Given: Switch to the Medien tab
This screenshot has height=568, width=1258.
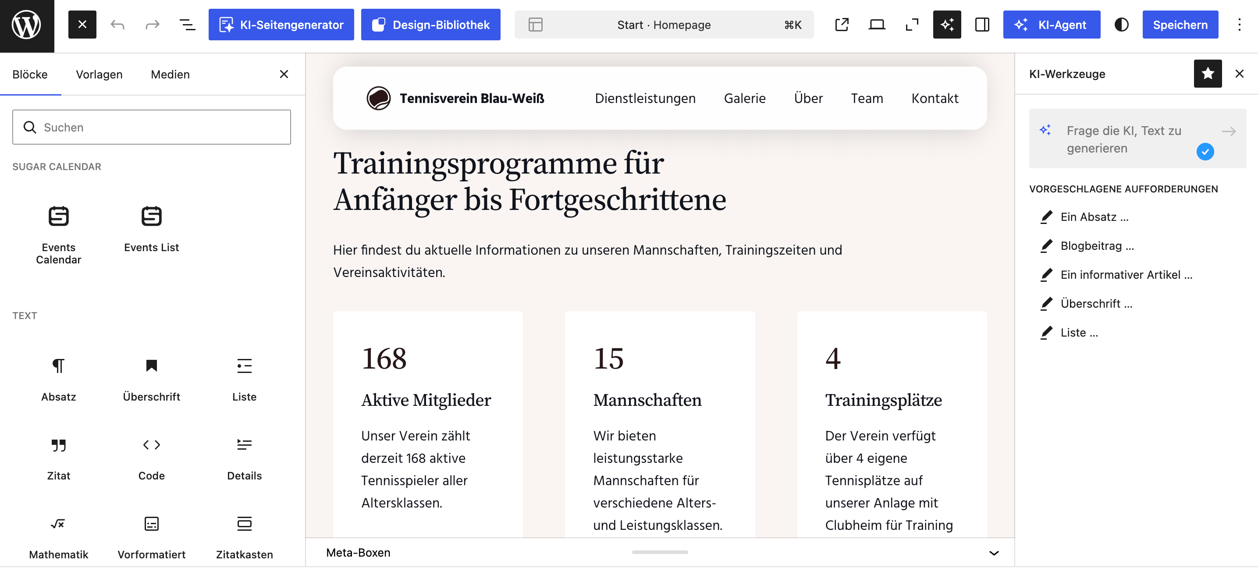Looking at the screenshot, I should tap(170, 74).
